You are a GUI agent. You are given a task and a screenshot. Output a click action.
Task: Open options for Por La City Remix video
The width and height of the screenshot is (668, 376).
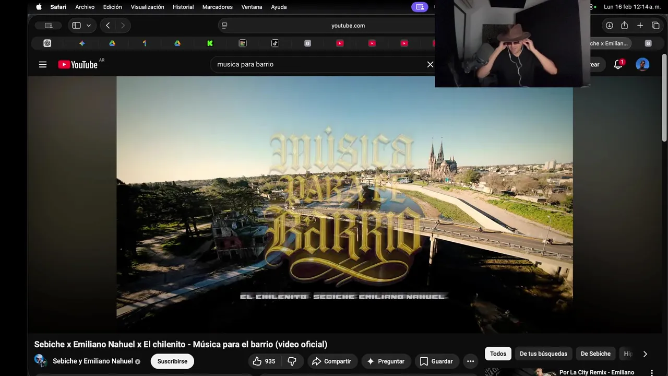point(652,372)
